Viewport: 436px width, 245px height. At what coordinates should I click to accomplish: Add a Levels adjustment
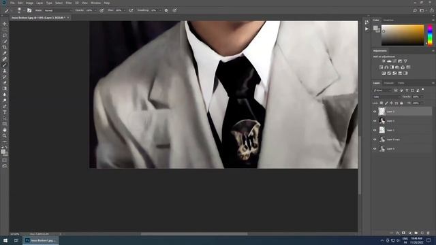tap(389, 61)
